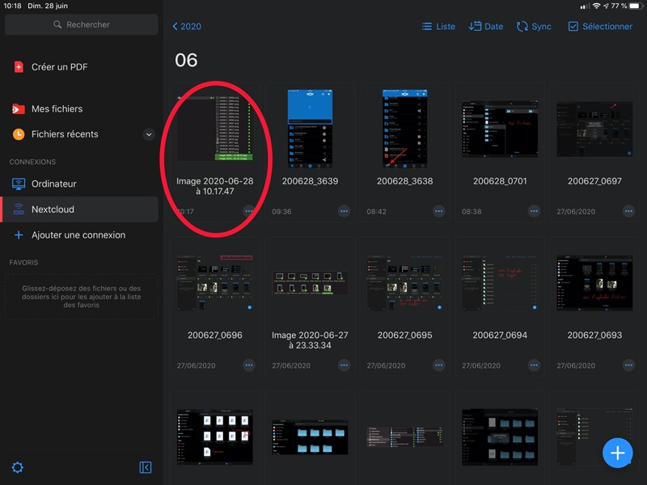Image resolution: width=647 pixels, height=485 pixels.
Task: Open the 200628_3638 thumbnail
Action: [x=404, y=129]
